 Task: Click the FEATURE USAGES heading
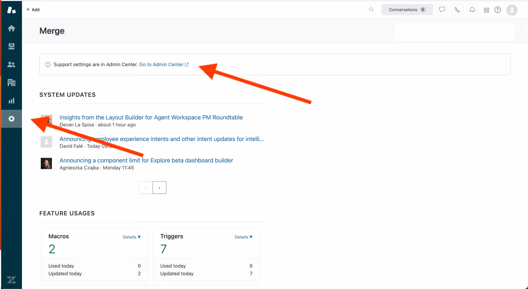coord(67,213)
